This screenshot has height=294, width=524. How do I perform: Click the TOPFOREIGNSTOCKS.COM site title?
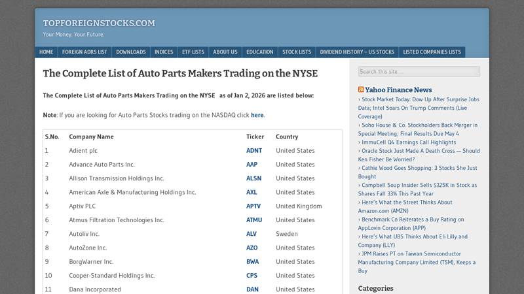(99, 23)
